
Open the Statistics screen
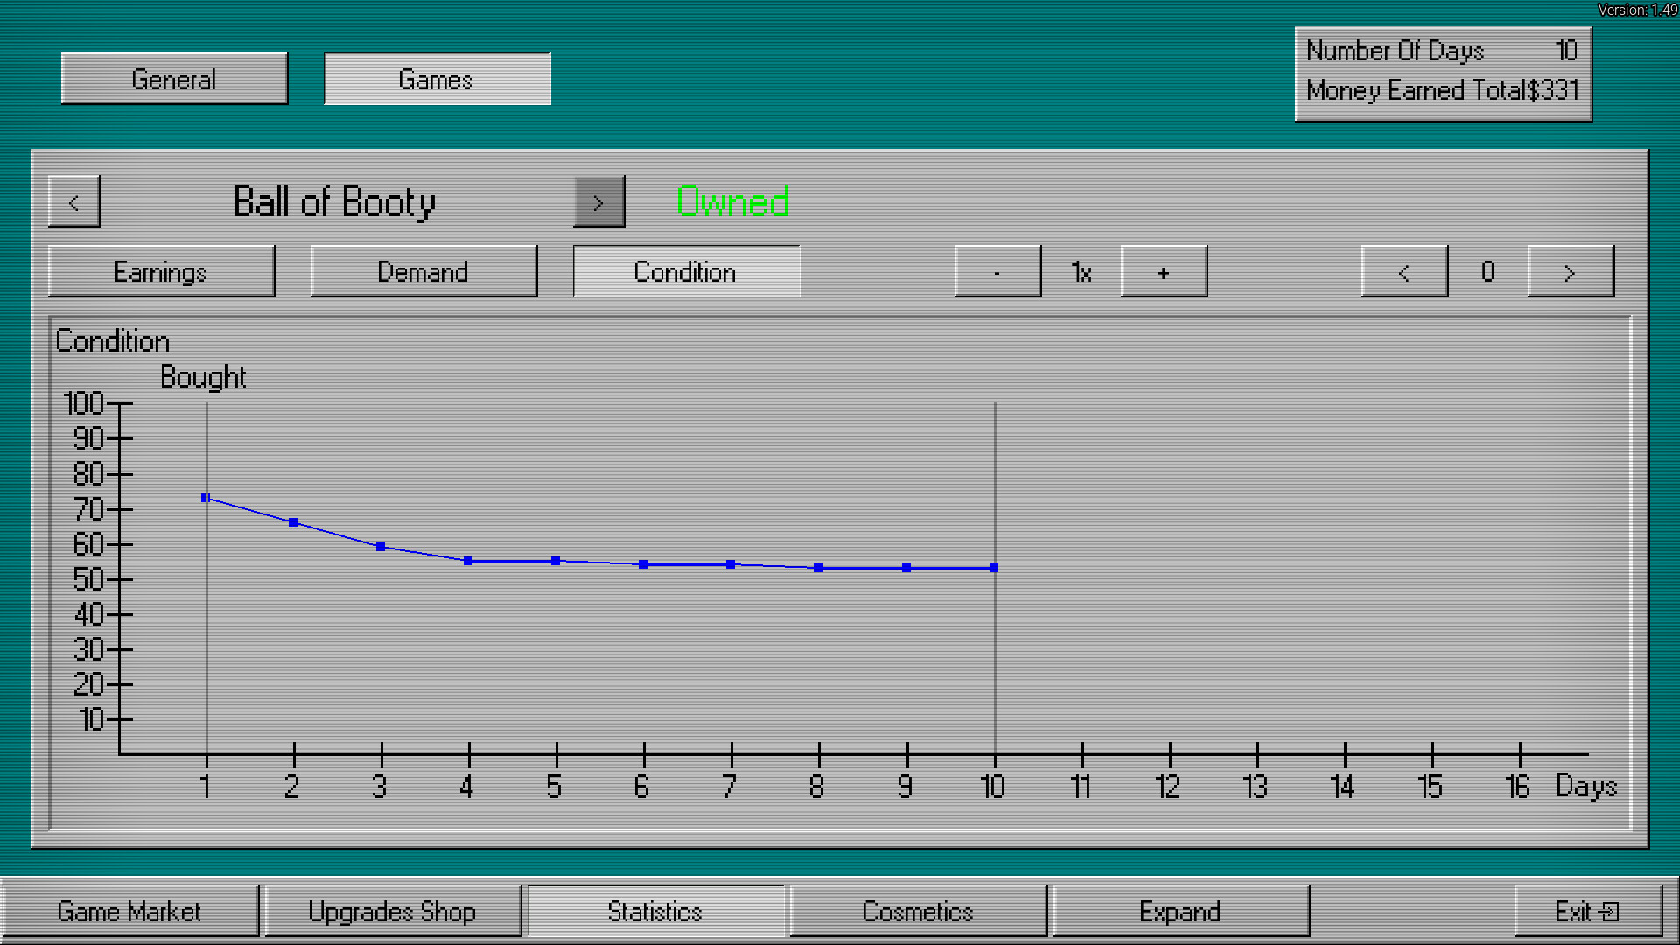pos(655,911)
